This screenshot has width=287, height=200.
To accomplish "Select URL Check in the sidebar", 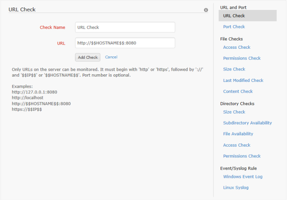I will [234, 16].
